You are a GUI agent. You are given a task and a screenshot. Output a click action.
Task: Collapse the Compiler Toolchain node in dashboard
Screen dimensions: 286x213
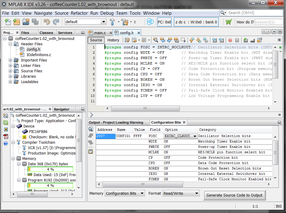(13, 142)
